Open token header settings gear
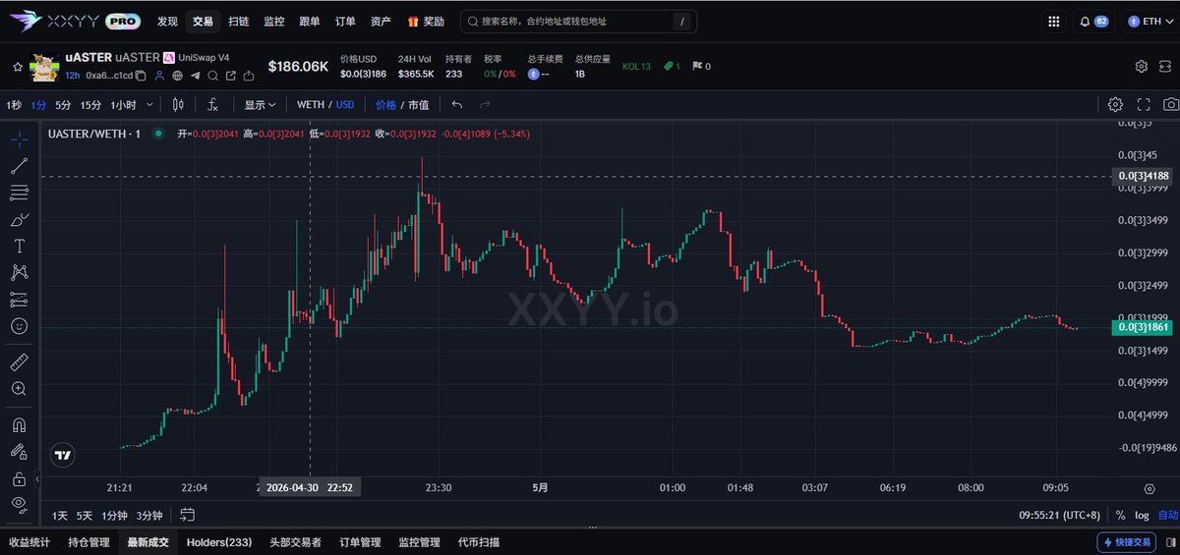Image resolution: width=1180 pixels, height=555 pixels. coord(1141,67)
